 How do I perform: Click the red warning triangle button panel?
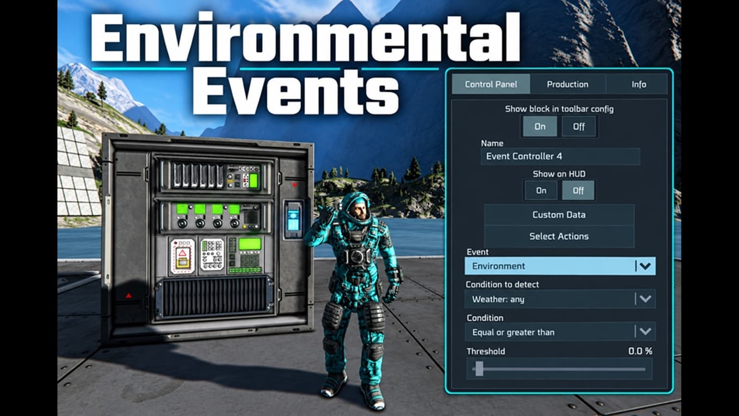pyautogui.click(x=182, y=256)
